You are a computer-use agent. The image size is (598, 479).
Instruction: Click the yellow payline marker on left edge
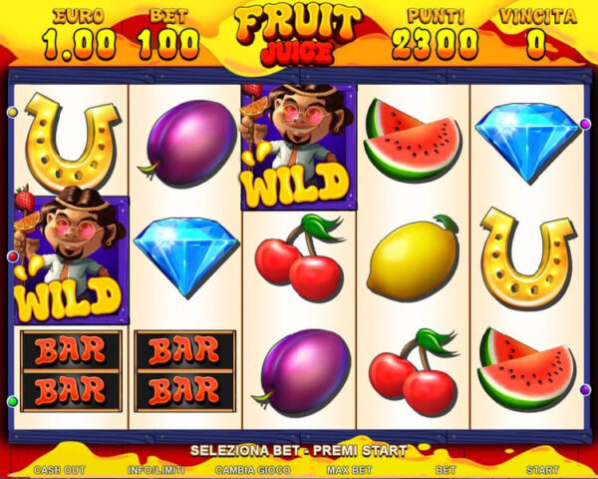coord(13,113)
